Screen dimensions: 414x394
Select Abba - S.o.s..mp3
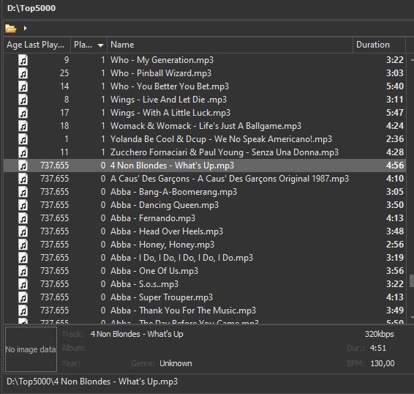coord(144,284)
